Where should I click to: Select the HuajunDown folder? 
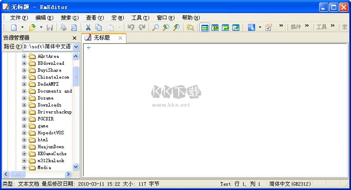click(51, 147)
